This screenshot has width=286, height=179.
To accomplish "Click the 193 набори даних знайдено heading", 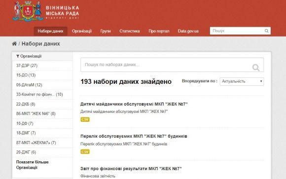I will [x=126, y=81].
